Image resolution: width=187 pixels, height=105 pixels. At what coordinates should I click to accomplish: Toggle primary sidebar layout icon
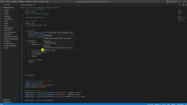(168, 1)
